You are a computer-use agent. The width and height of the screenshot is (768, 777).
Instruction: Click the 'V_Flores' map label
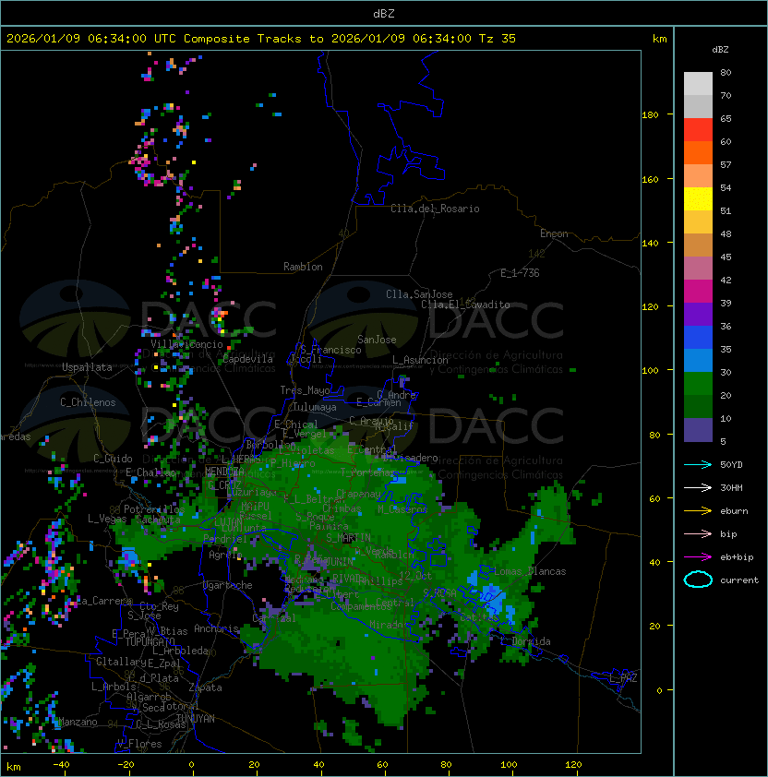pyautogui.click(x=139, y=743)
